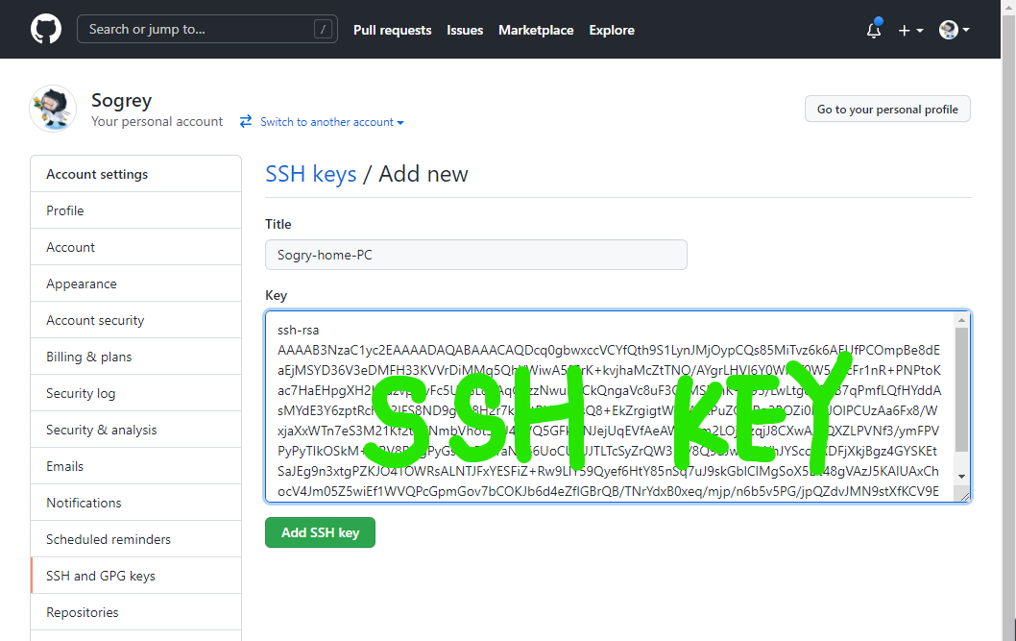This screenshot has width=1016, height=641.
Task: Click the account switch arrows icon
Action: click(245, 122)
